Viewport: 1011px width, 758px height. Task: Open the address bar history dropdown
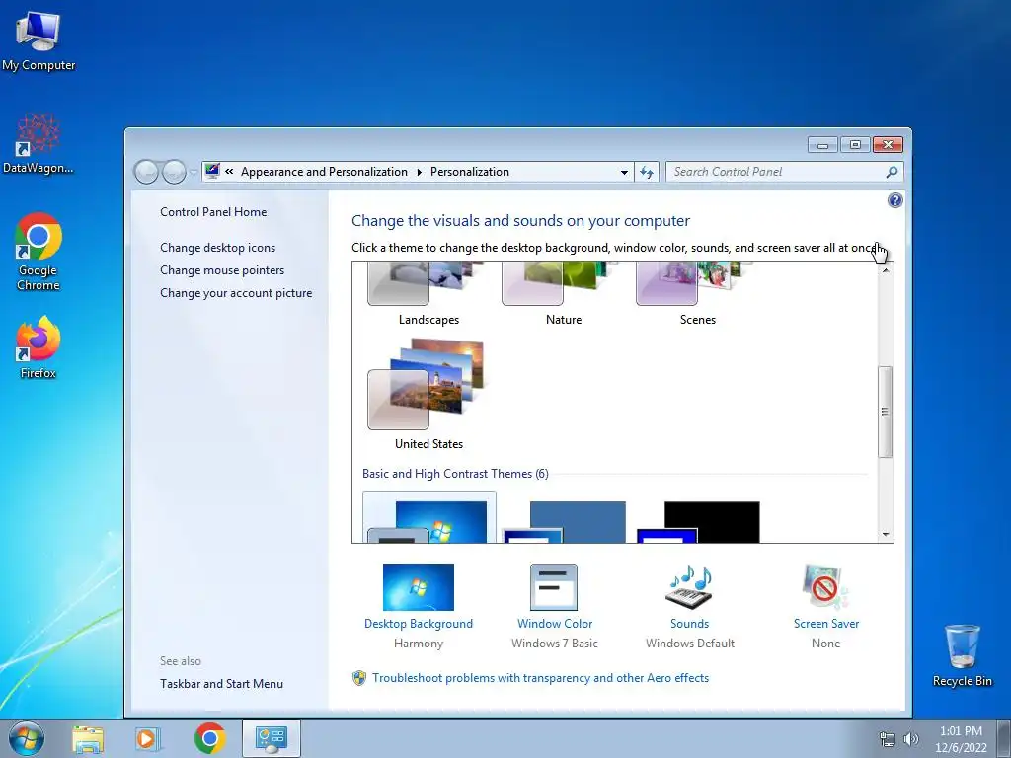pyautogui.click(x=624, y=172)
